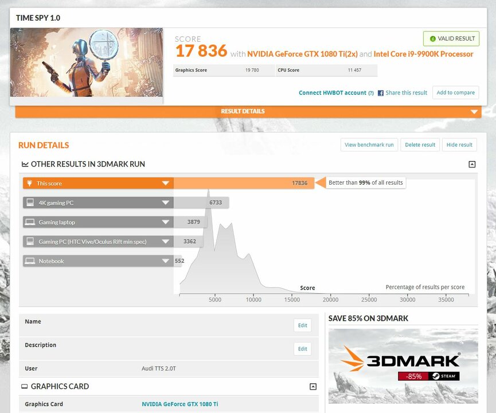
Task: Click the Facebook share icon
Action: (x=381, y=93)
